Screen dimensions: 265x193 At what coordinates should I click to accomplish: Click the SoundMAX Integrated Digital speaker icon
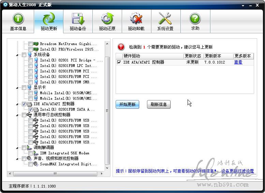pyautogui.click(x=36, y=164)
